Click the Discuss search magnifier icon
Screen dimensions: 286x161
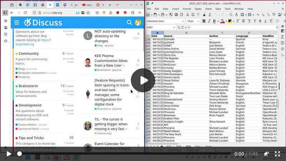tap(129, 23)
